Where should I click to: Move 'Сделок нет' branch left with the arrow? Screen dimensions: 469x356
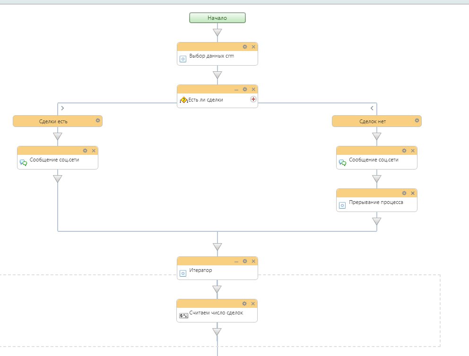pyautogui.click(x=372, y=108)
